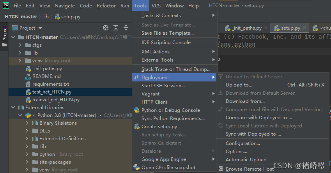
Task: Select _init_paths.py in project tree
Action: [x=47, y=69]
